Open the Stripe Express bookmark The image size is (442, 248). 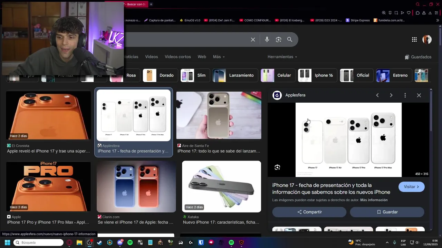358,20
